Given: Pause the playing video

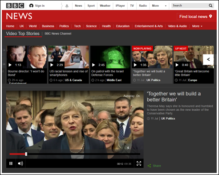Looking at the screenshot, I should click(x=11, y=163).
